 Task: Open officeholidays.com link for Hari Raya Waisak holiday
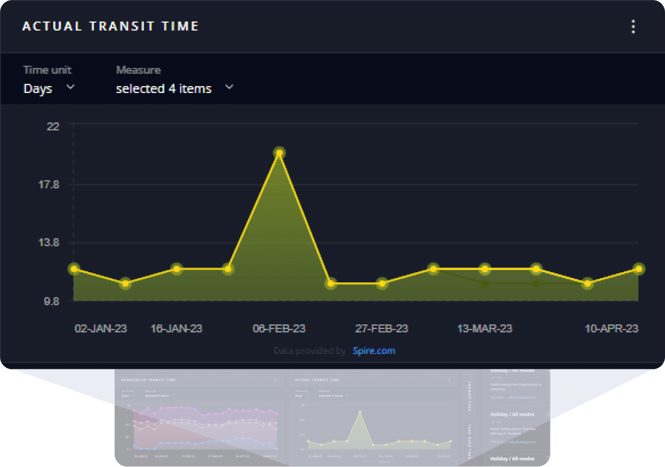521,398
